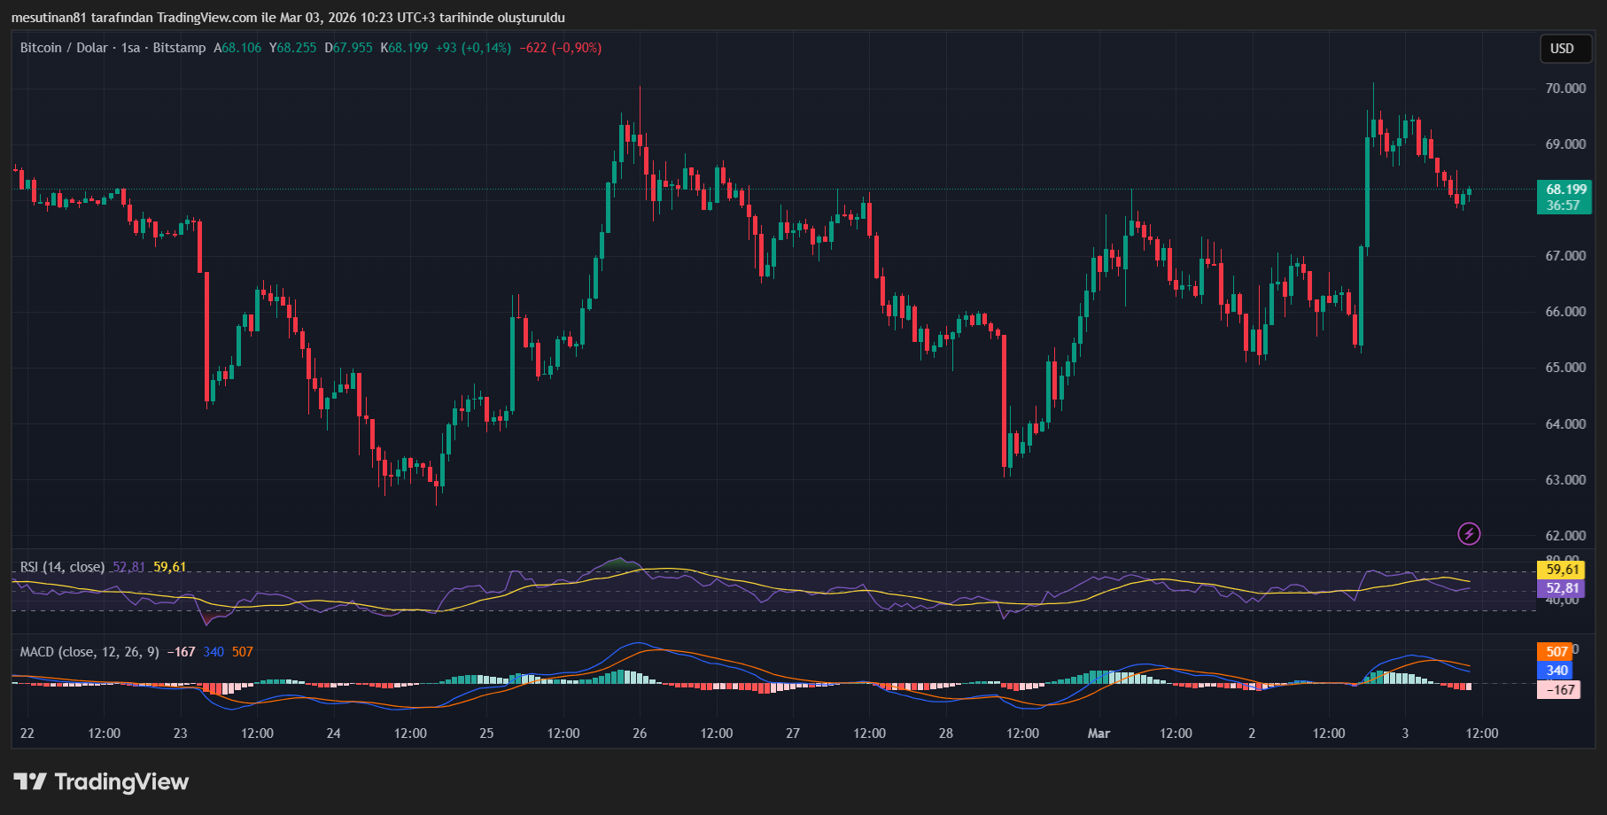Click the TradingView wordmark text at the bottom
Screen dimensions: 1607x815
(x=121, y=781)
